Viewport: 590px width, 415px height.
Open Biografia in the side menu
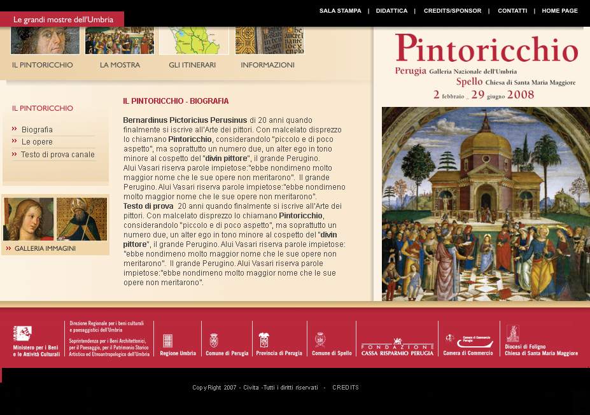point(37,130)
